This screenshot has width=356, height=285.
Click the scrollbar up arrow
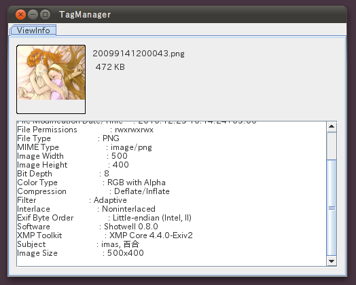pos(332,126)
